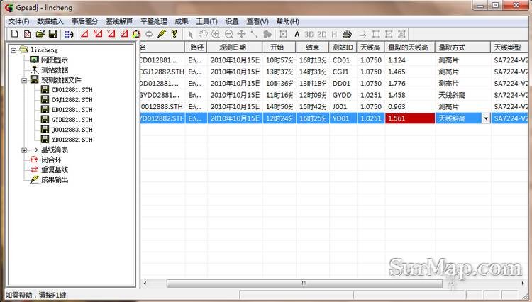Click the 测站ID column header

pos(343,47)
